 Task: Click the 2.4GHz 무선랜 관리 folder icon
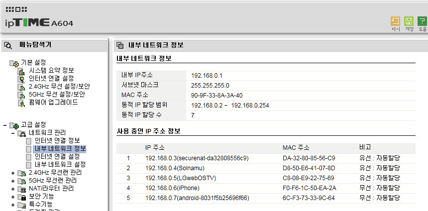[x=21, y=173]
